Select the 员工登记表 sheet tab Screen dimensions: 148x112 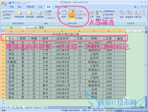(17, 108)
